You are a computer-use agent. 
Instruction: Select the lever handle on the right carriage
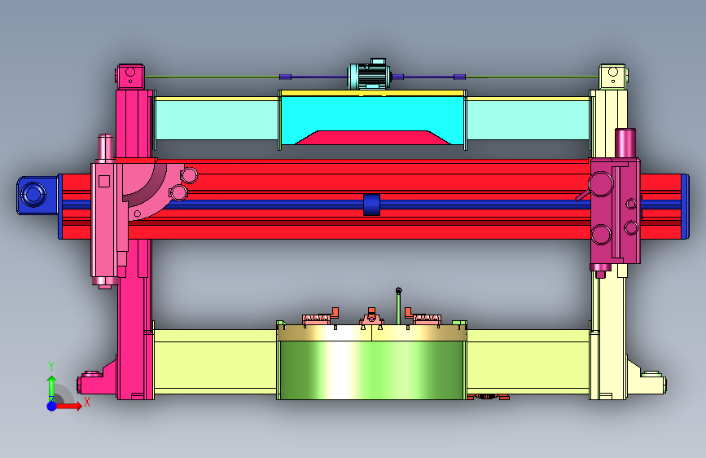pyautogui.click(x=581, y=196)
